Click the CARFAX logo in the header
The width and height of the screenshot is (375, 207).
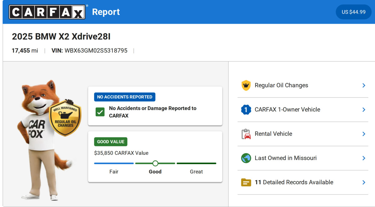(x=47, y=12)
